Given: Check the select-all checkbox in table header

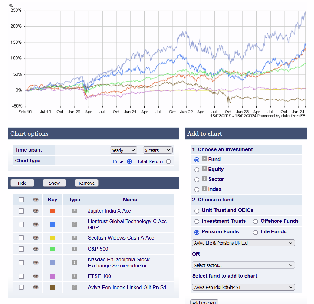Looking at the screenshot, I should (21, 200).
